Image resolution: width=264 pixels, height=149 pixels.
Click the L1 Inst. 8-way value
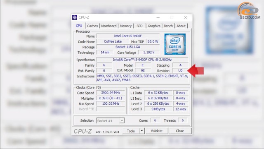coord(181,98)
